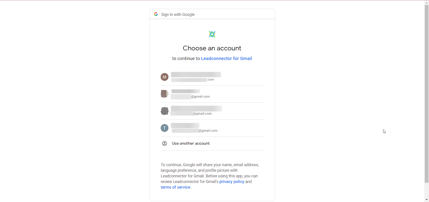Open the privacy policy link
Image resolution: width=429 pixels, height=202 pixels.
(x=232, y=182)
